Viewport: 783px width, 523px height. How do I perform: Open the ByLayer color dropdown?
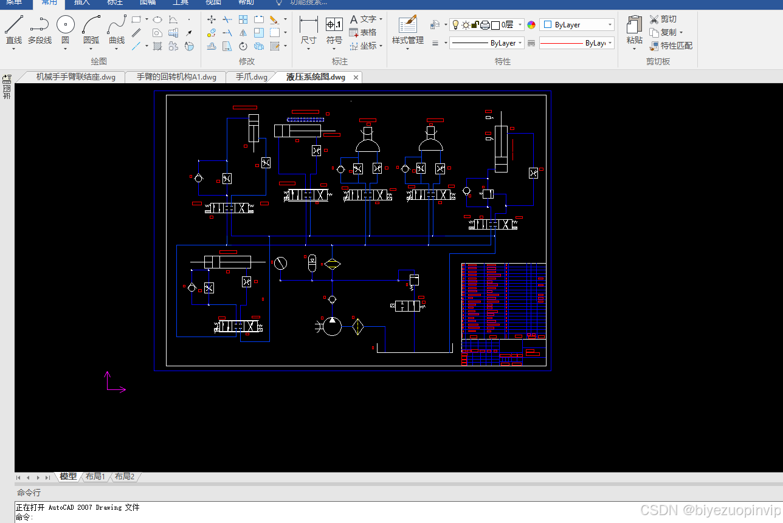(577, 25)
